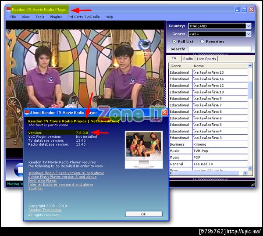Switch to the Radio tab
Screen dimensions: 263x236
[188, 59]
